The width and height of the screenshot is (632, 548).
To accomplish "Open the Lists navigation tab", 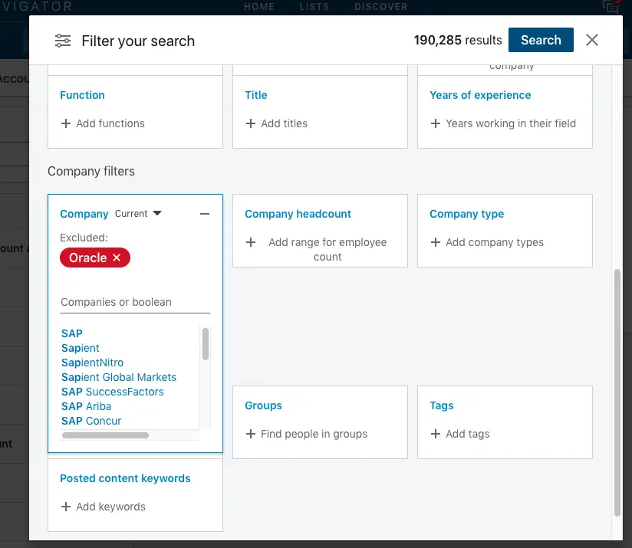I will coord(314,7).
